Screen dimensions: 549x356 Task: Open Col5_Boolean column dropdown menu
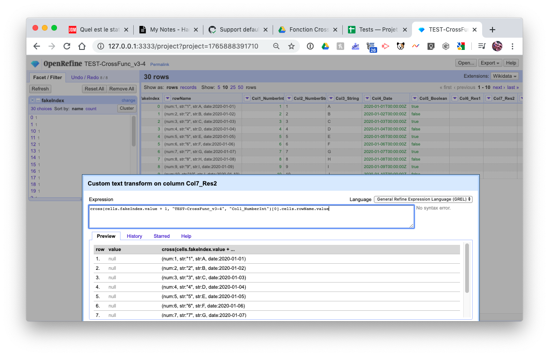tap(414, 98)
